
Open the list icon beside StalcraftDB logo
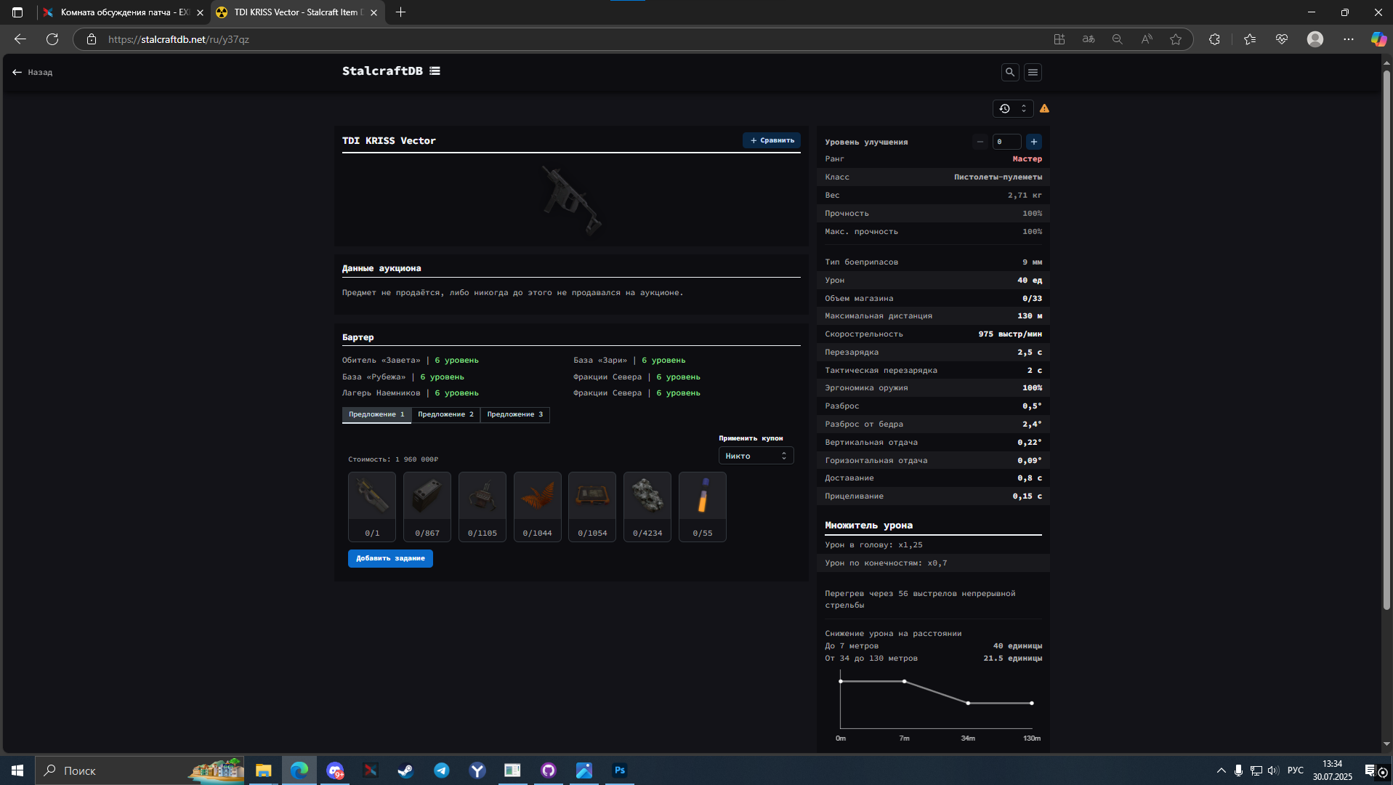pyautogui.click(x=435, y=71)
